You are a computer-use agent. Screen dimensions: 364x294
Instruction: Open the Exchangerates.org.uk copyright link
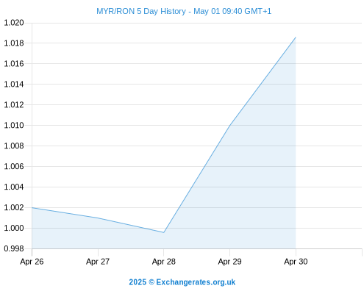pyautogui.click(x=182, y=282)
